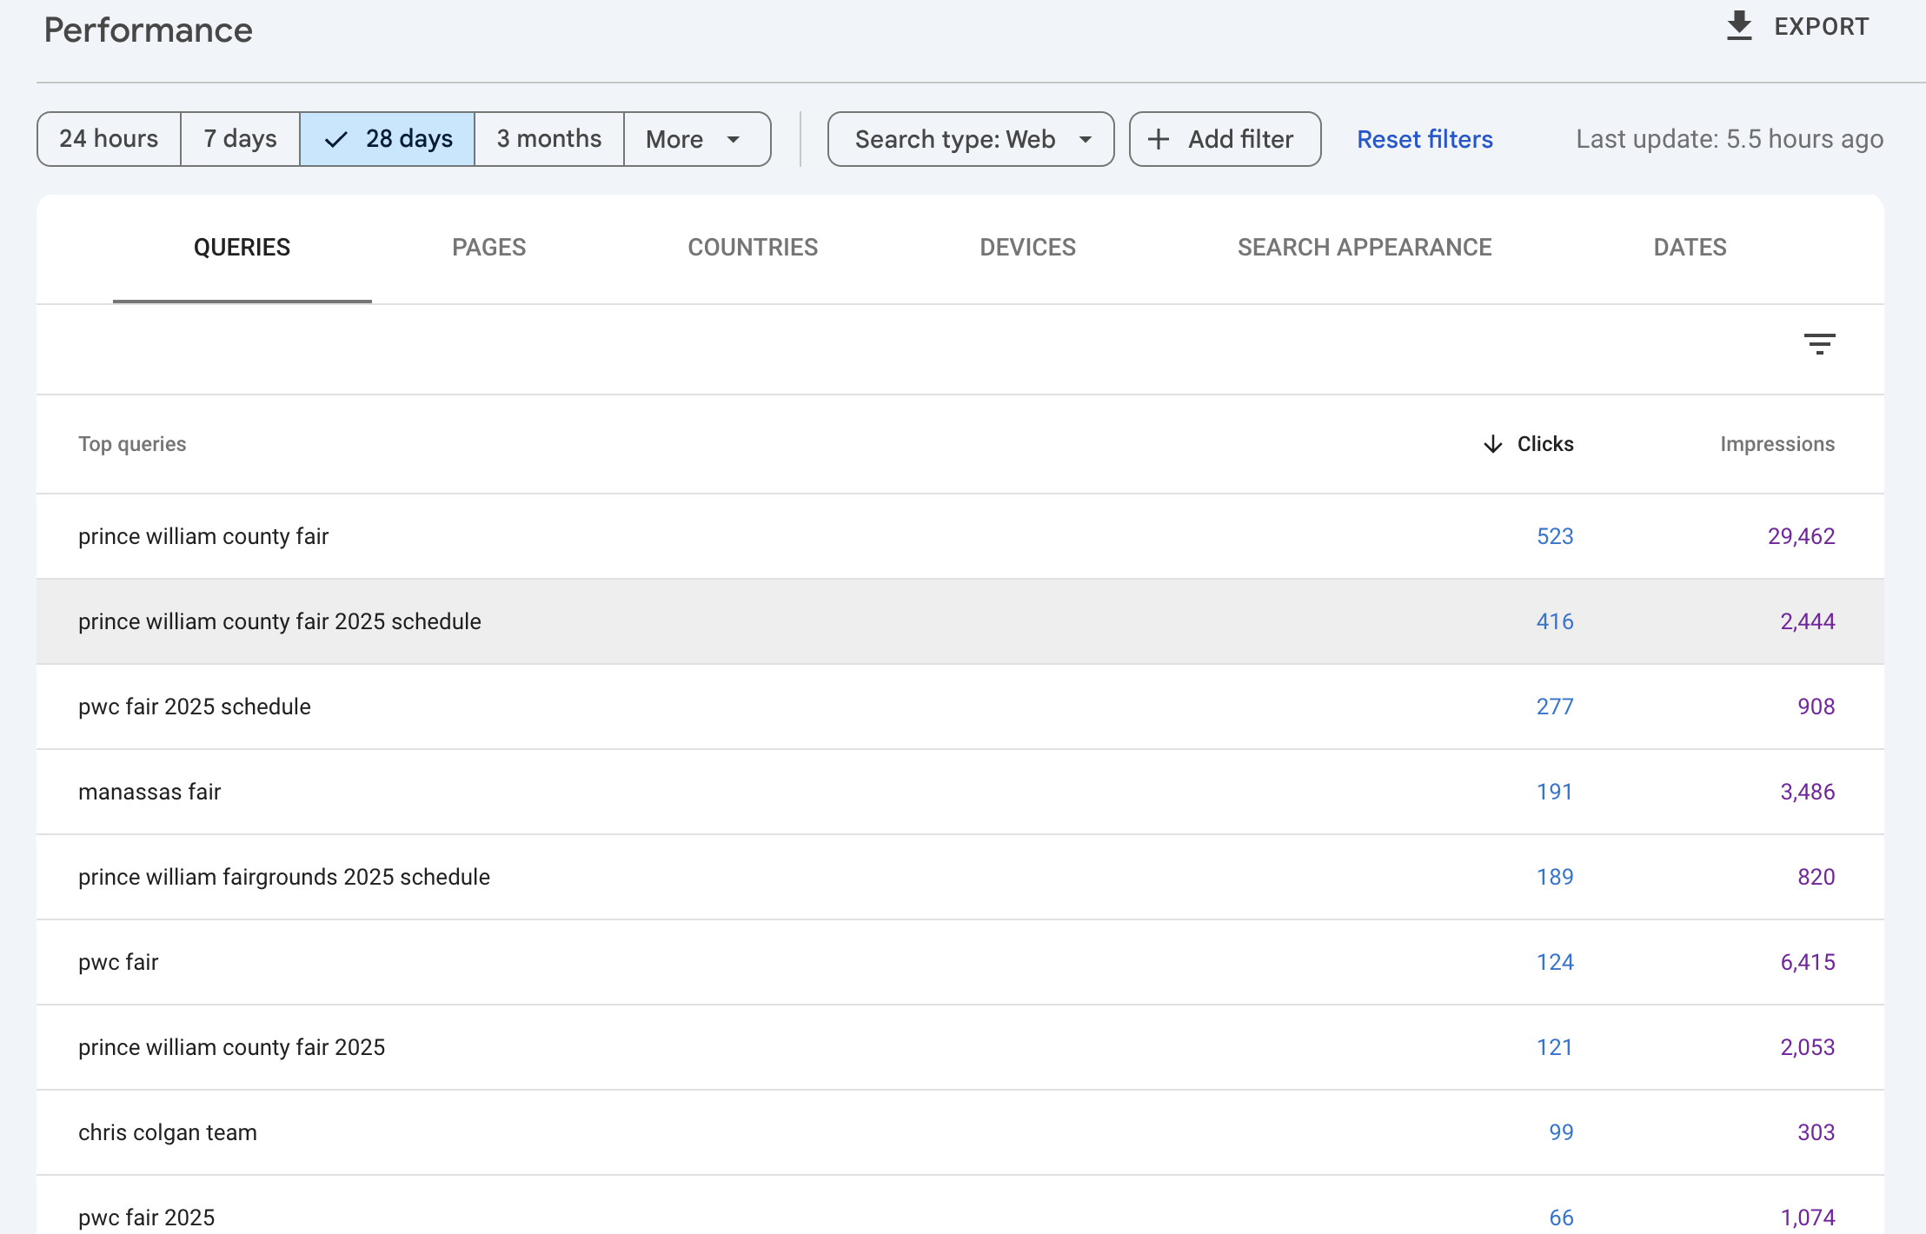Screen dimensions: 1926x1234
Task: Click the Reset filters link
Action: pos(1425,139)
